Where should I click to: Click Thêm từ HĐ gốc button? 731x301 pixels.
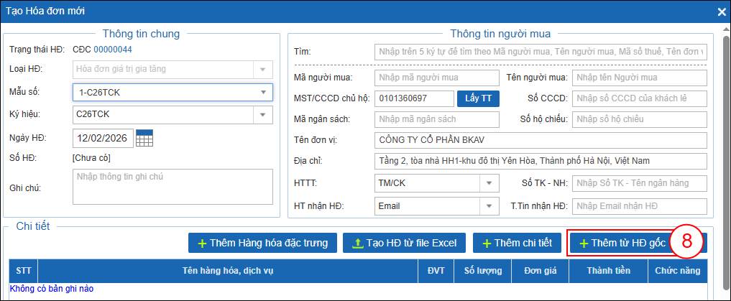(622, 243)
